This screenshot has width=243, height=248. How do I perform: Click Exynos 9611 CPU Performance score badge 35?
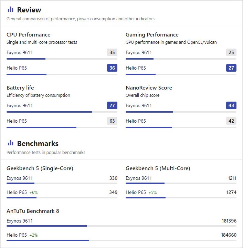[x=112, y=52]
